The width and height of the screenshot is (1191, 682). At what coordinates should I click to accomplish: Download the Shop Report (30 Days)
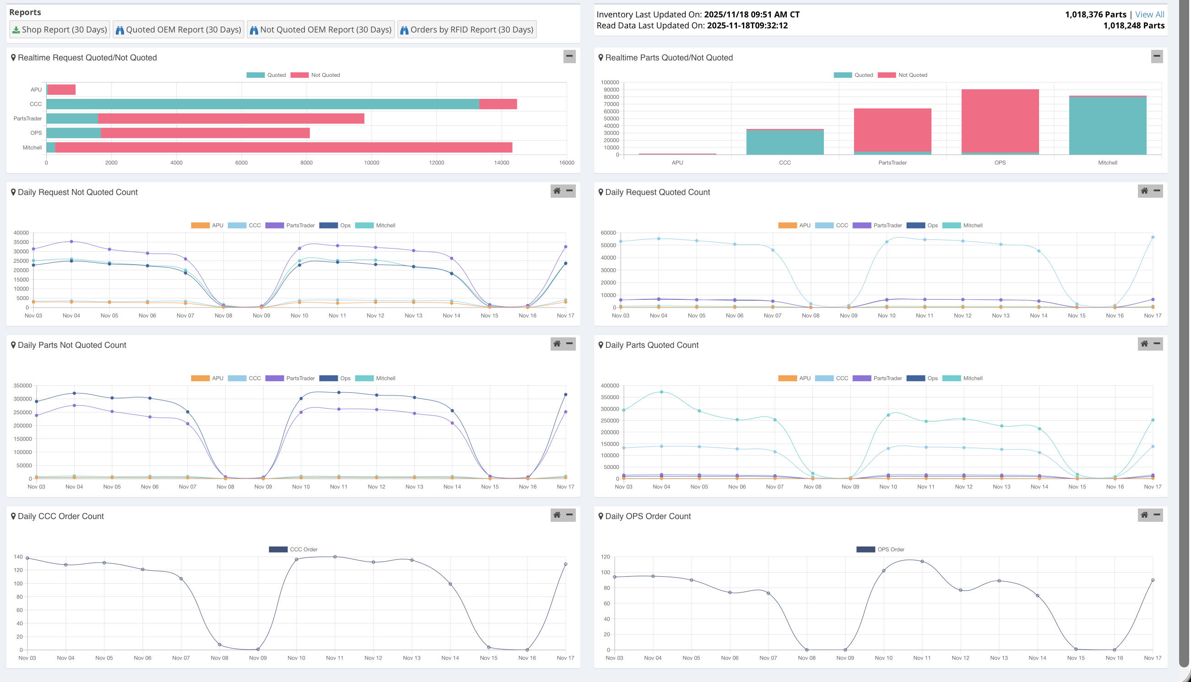click(x=60, y=29)
